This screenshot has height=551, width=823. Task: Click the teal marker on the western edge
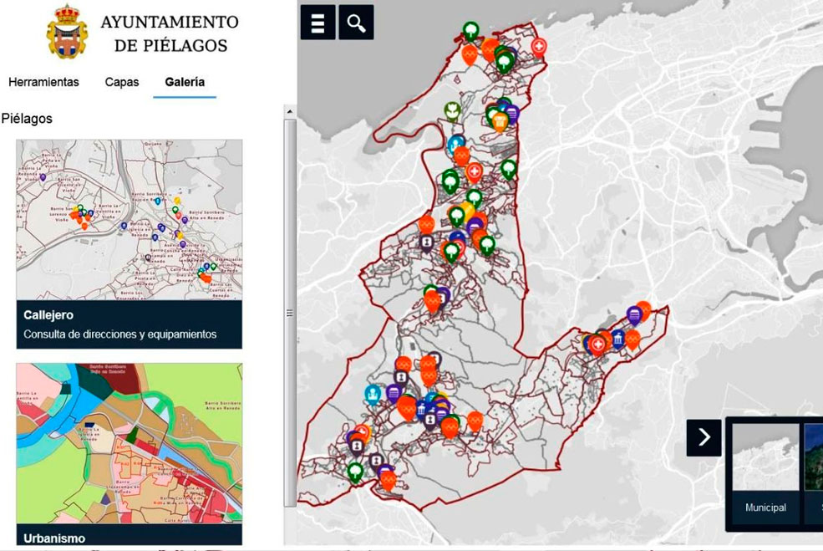[x=373, y=392]
